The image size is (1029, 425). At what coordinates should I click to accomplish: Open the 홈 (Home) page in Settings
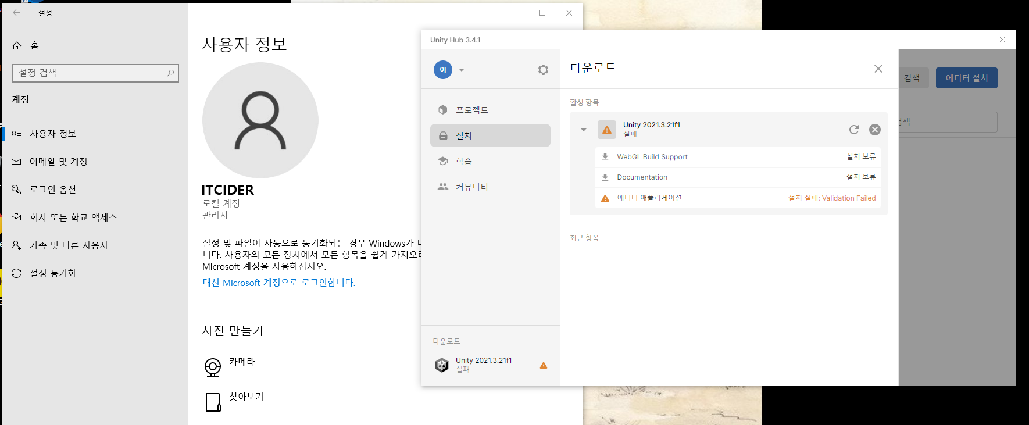pos(94,45)
